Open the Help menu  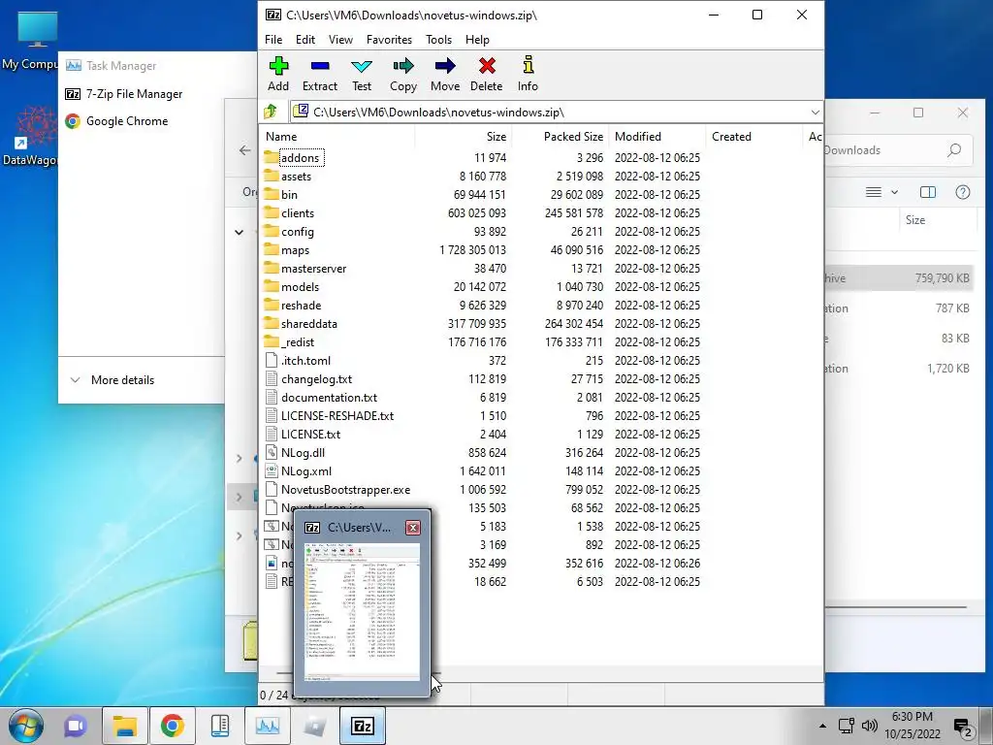[x=477, y=39]
